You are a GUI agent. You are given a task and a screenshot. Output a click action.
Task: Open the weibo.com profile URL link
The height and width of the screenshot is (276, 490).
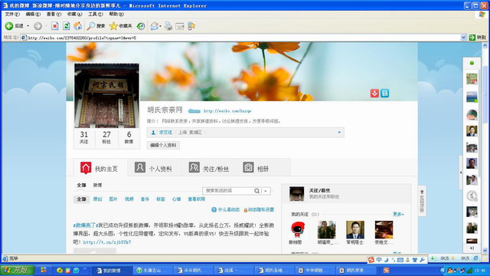pyautogui.click(x=227, y=110)
